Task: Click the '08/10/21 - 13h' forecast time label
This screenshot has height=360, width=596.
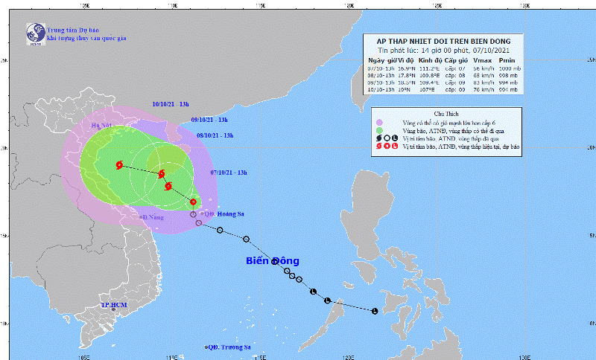Action: 215,135
